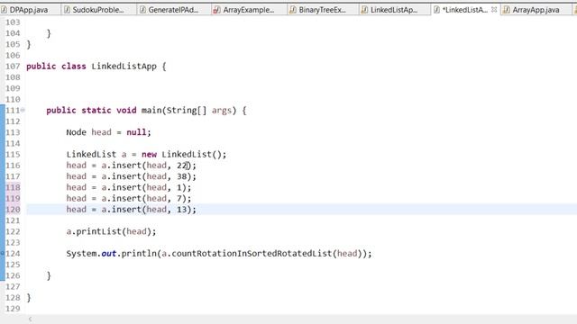Click the printList method call
This screenshot has width=577, height=324.
[98, 231]
